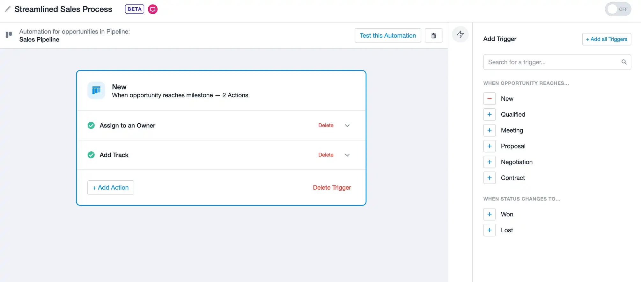Add the Proposal trigger with plus button
The width and height of the screenshot is (641, 282).
coord(490,146)
